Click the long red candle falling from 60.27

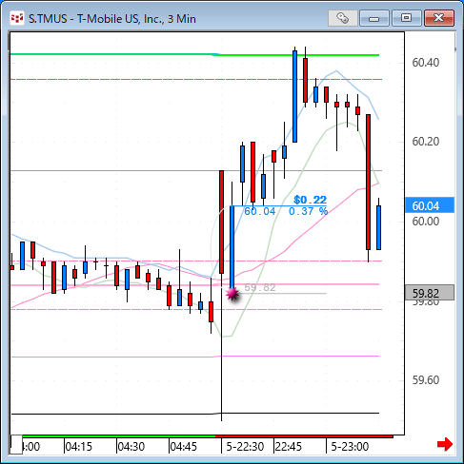click(x=368, y=183)
